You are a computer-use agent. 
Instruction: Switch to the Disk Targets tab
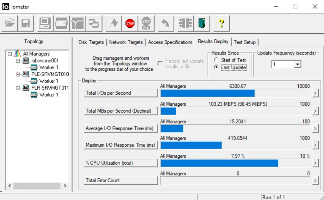coord(91,42)
